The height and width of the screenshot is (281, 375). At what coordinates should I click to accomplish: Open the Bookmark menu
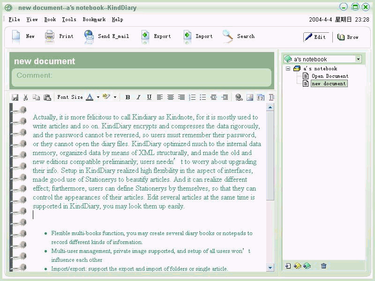94,19
